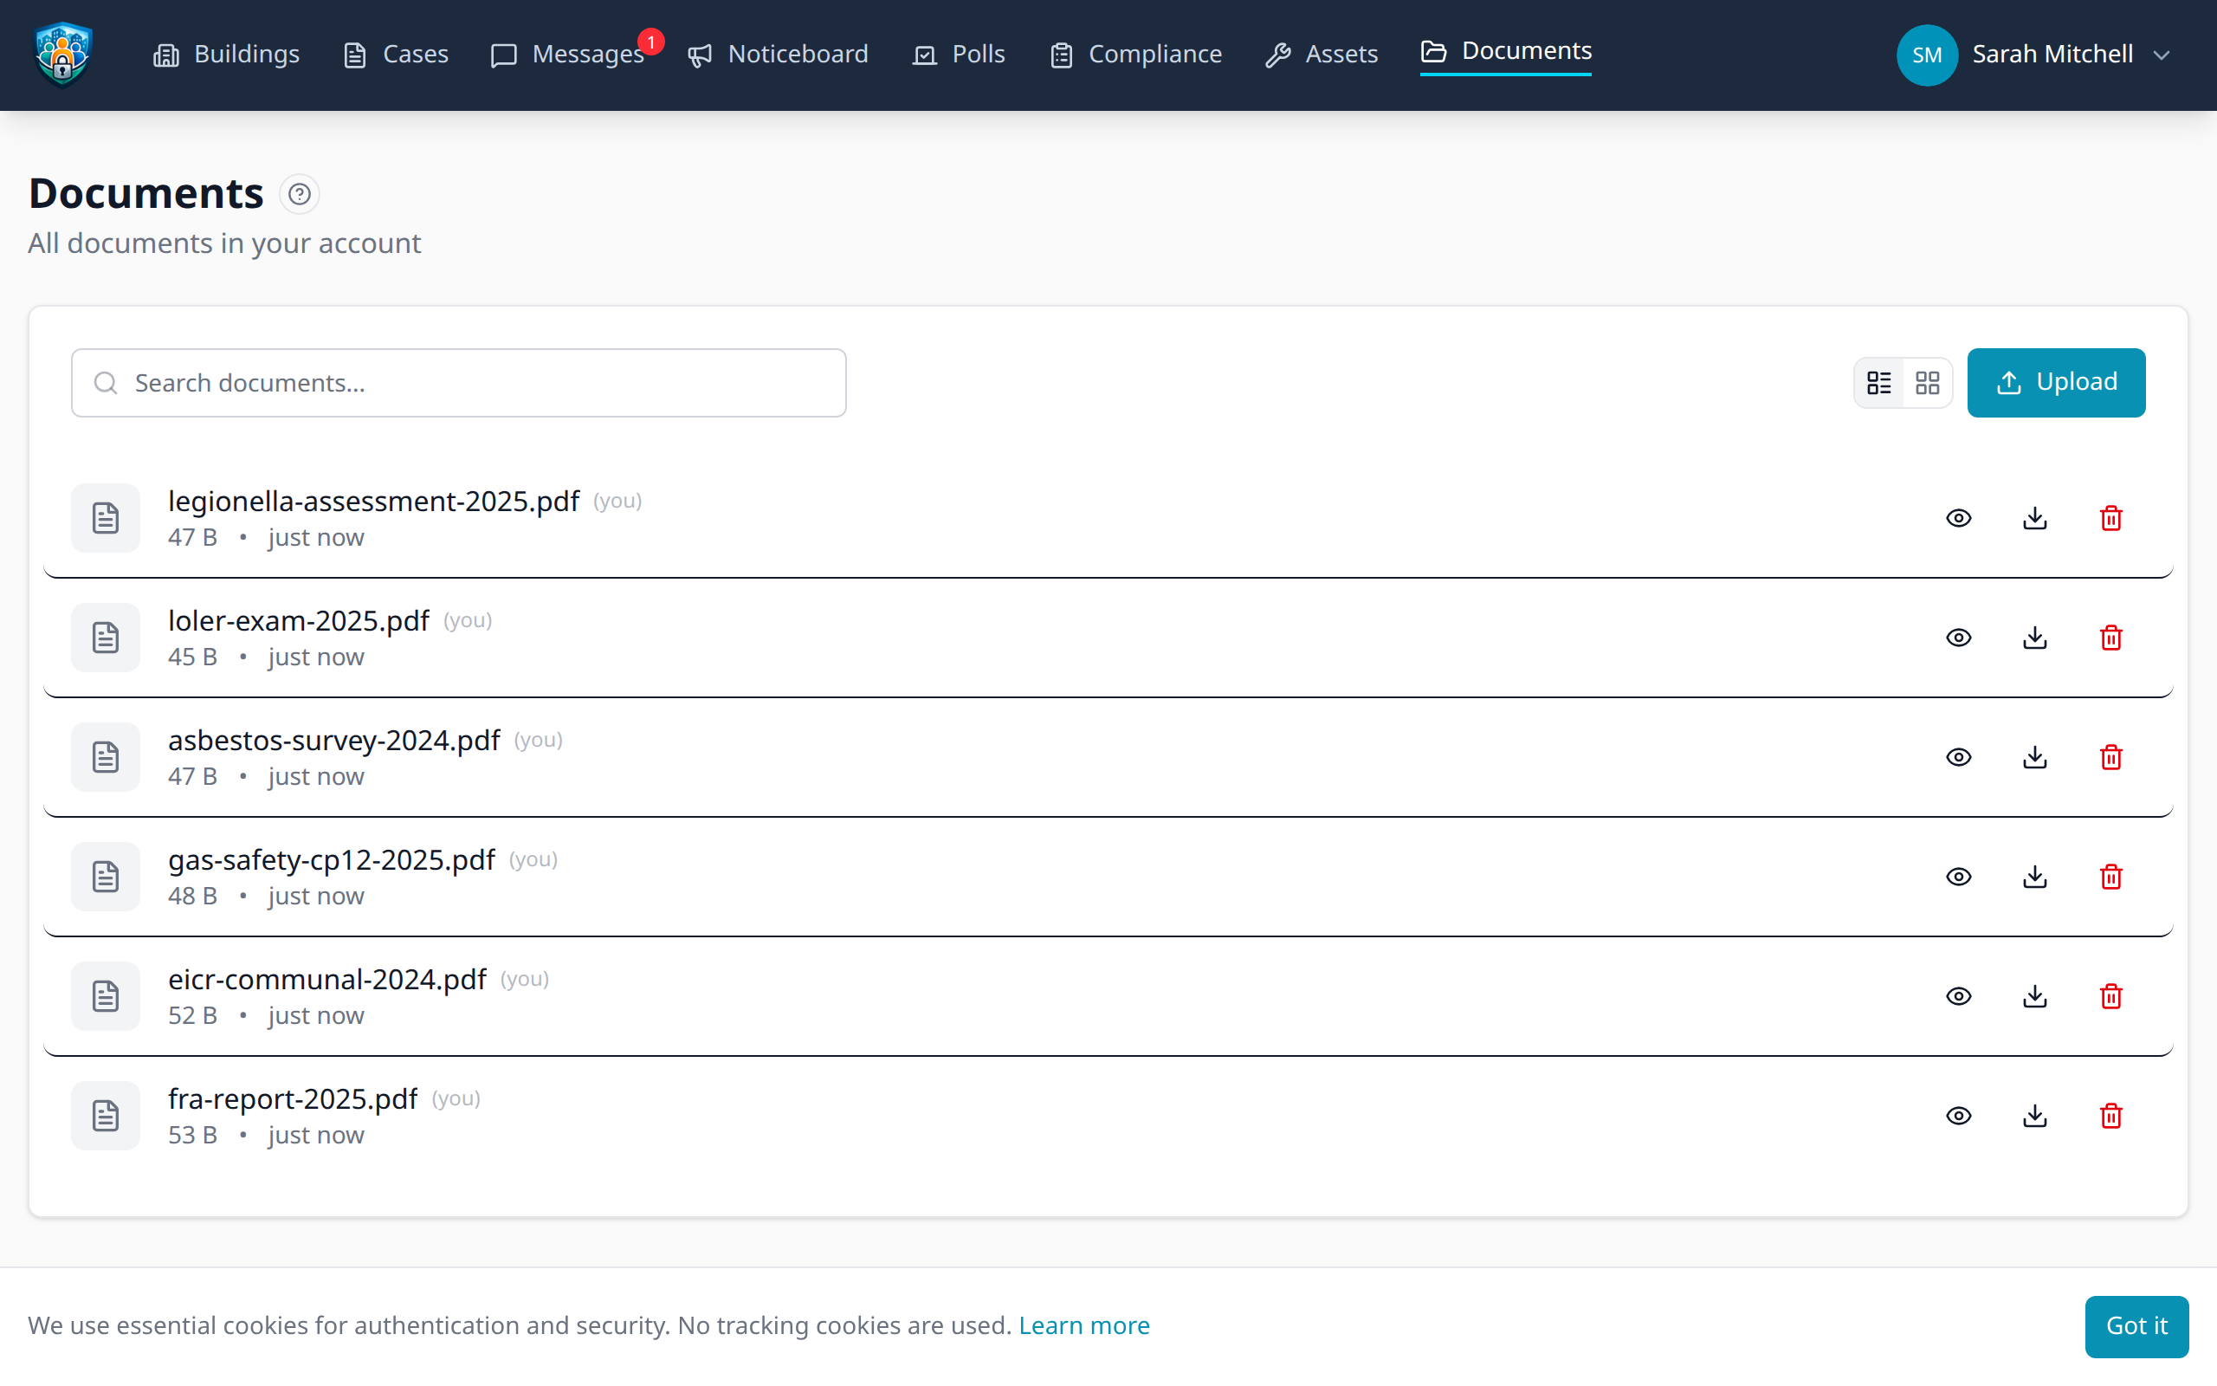Focus the Search documents field
This screenshot has height=1386, width=2217.
[x=459, y=382]
